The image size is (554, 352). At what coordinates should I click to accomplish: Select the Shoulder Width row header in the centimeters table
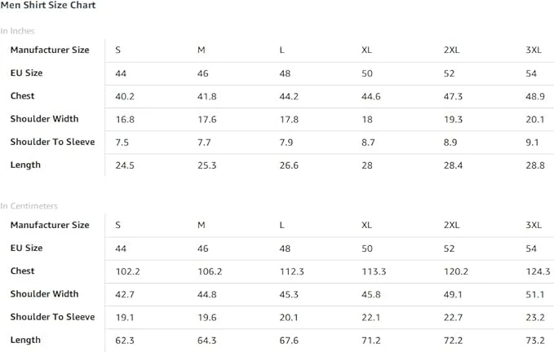coord(44,294)
